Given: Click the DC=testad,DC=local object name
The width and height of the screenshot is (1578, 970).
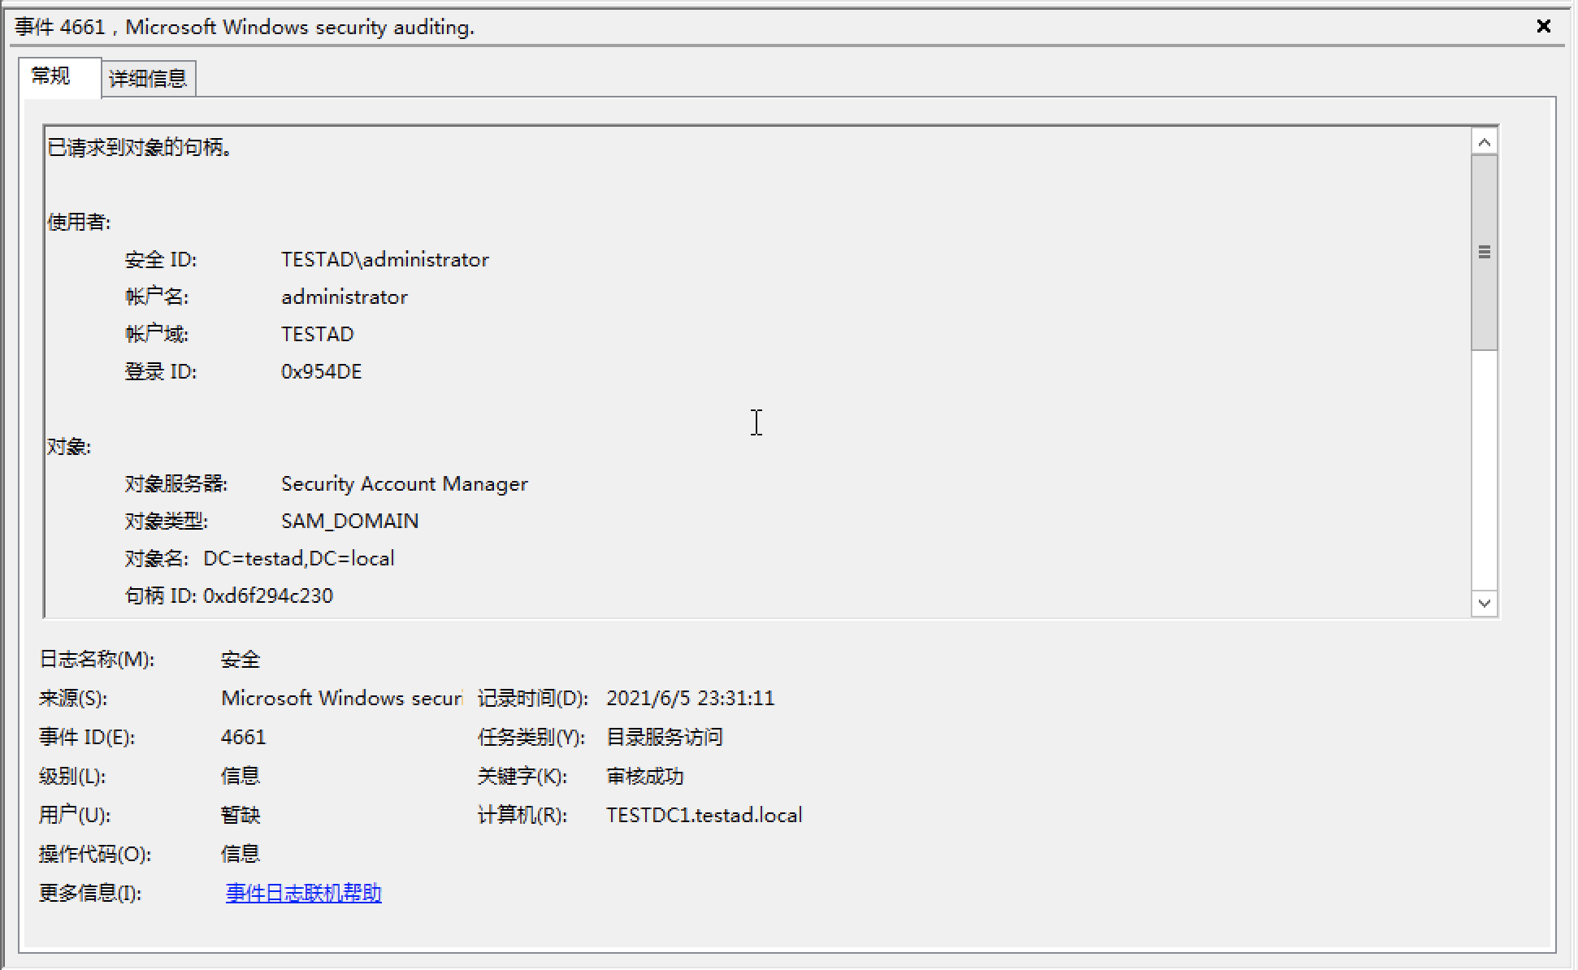Looking at the screenshot, I should tap(298, 559).
